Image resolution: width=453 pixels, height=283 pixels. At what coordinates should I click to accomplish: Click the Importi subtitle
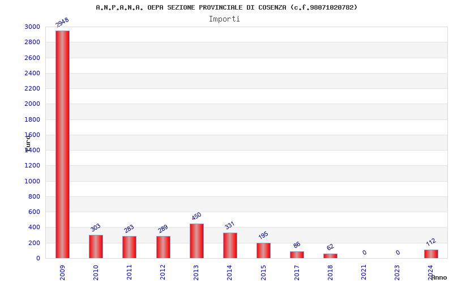(224, 19)
